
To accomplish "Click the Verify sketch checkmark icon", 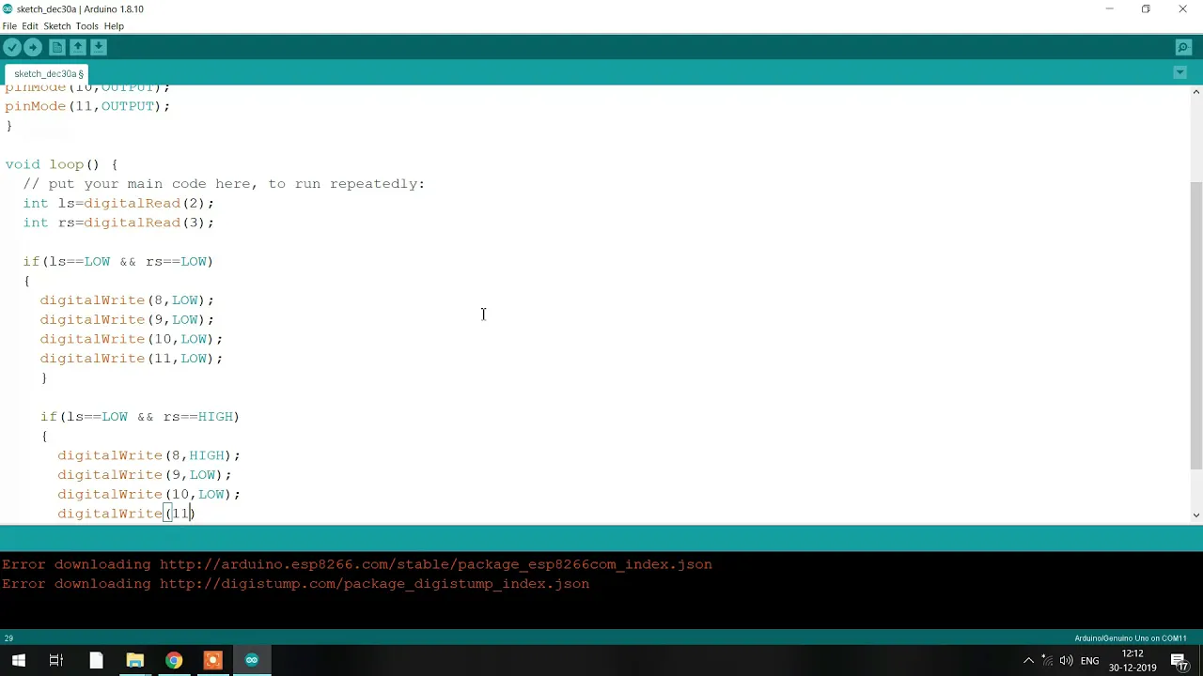I will pos(12,47).
